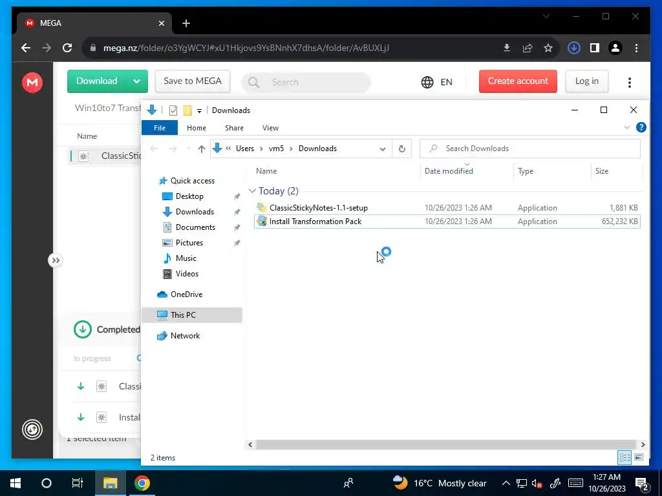Click the Search Downloads field
The image size is (662, 496).
pyautogui.click(x=530, y=149)
